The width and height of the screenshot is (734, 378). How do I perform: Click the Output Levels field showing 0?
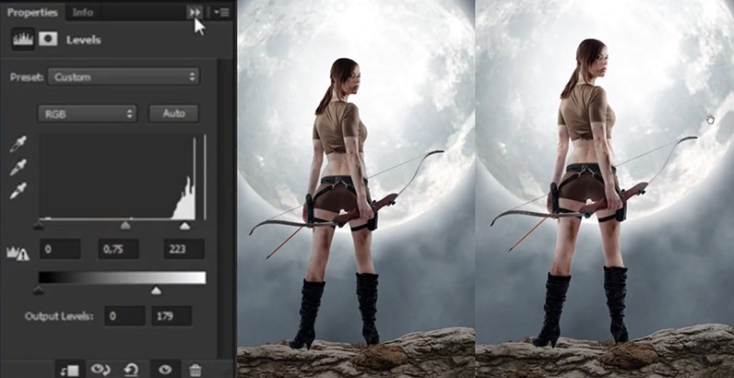click(124, 316)
